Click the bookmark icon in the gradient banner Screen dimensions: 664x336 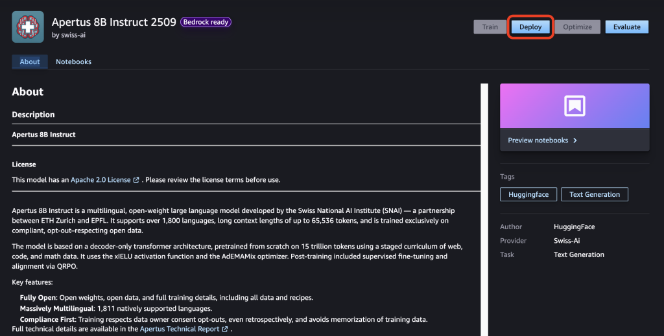tap(575, 106)
